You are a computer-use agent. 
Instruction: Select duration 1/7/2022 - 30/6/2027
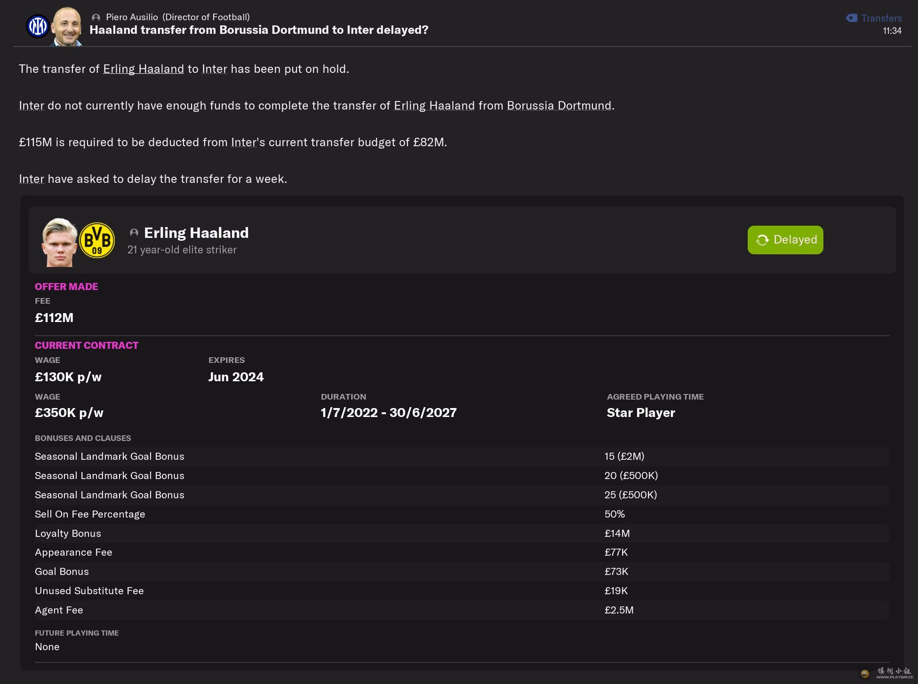pyautogui.click(x=389, y=413)
